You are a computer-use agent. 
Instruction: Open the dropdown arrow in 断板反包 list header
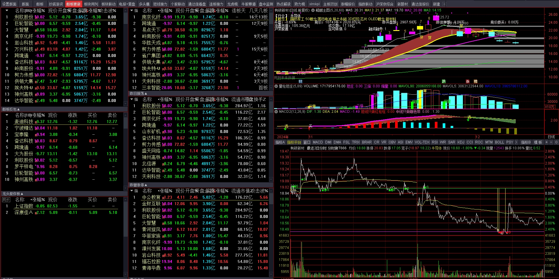click(x=7, y=115)
